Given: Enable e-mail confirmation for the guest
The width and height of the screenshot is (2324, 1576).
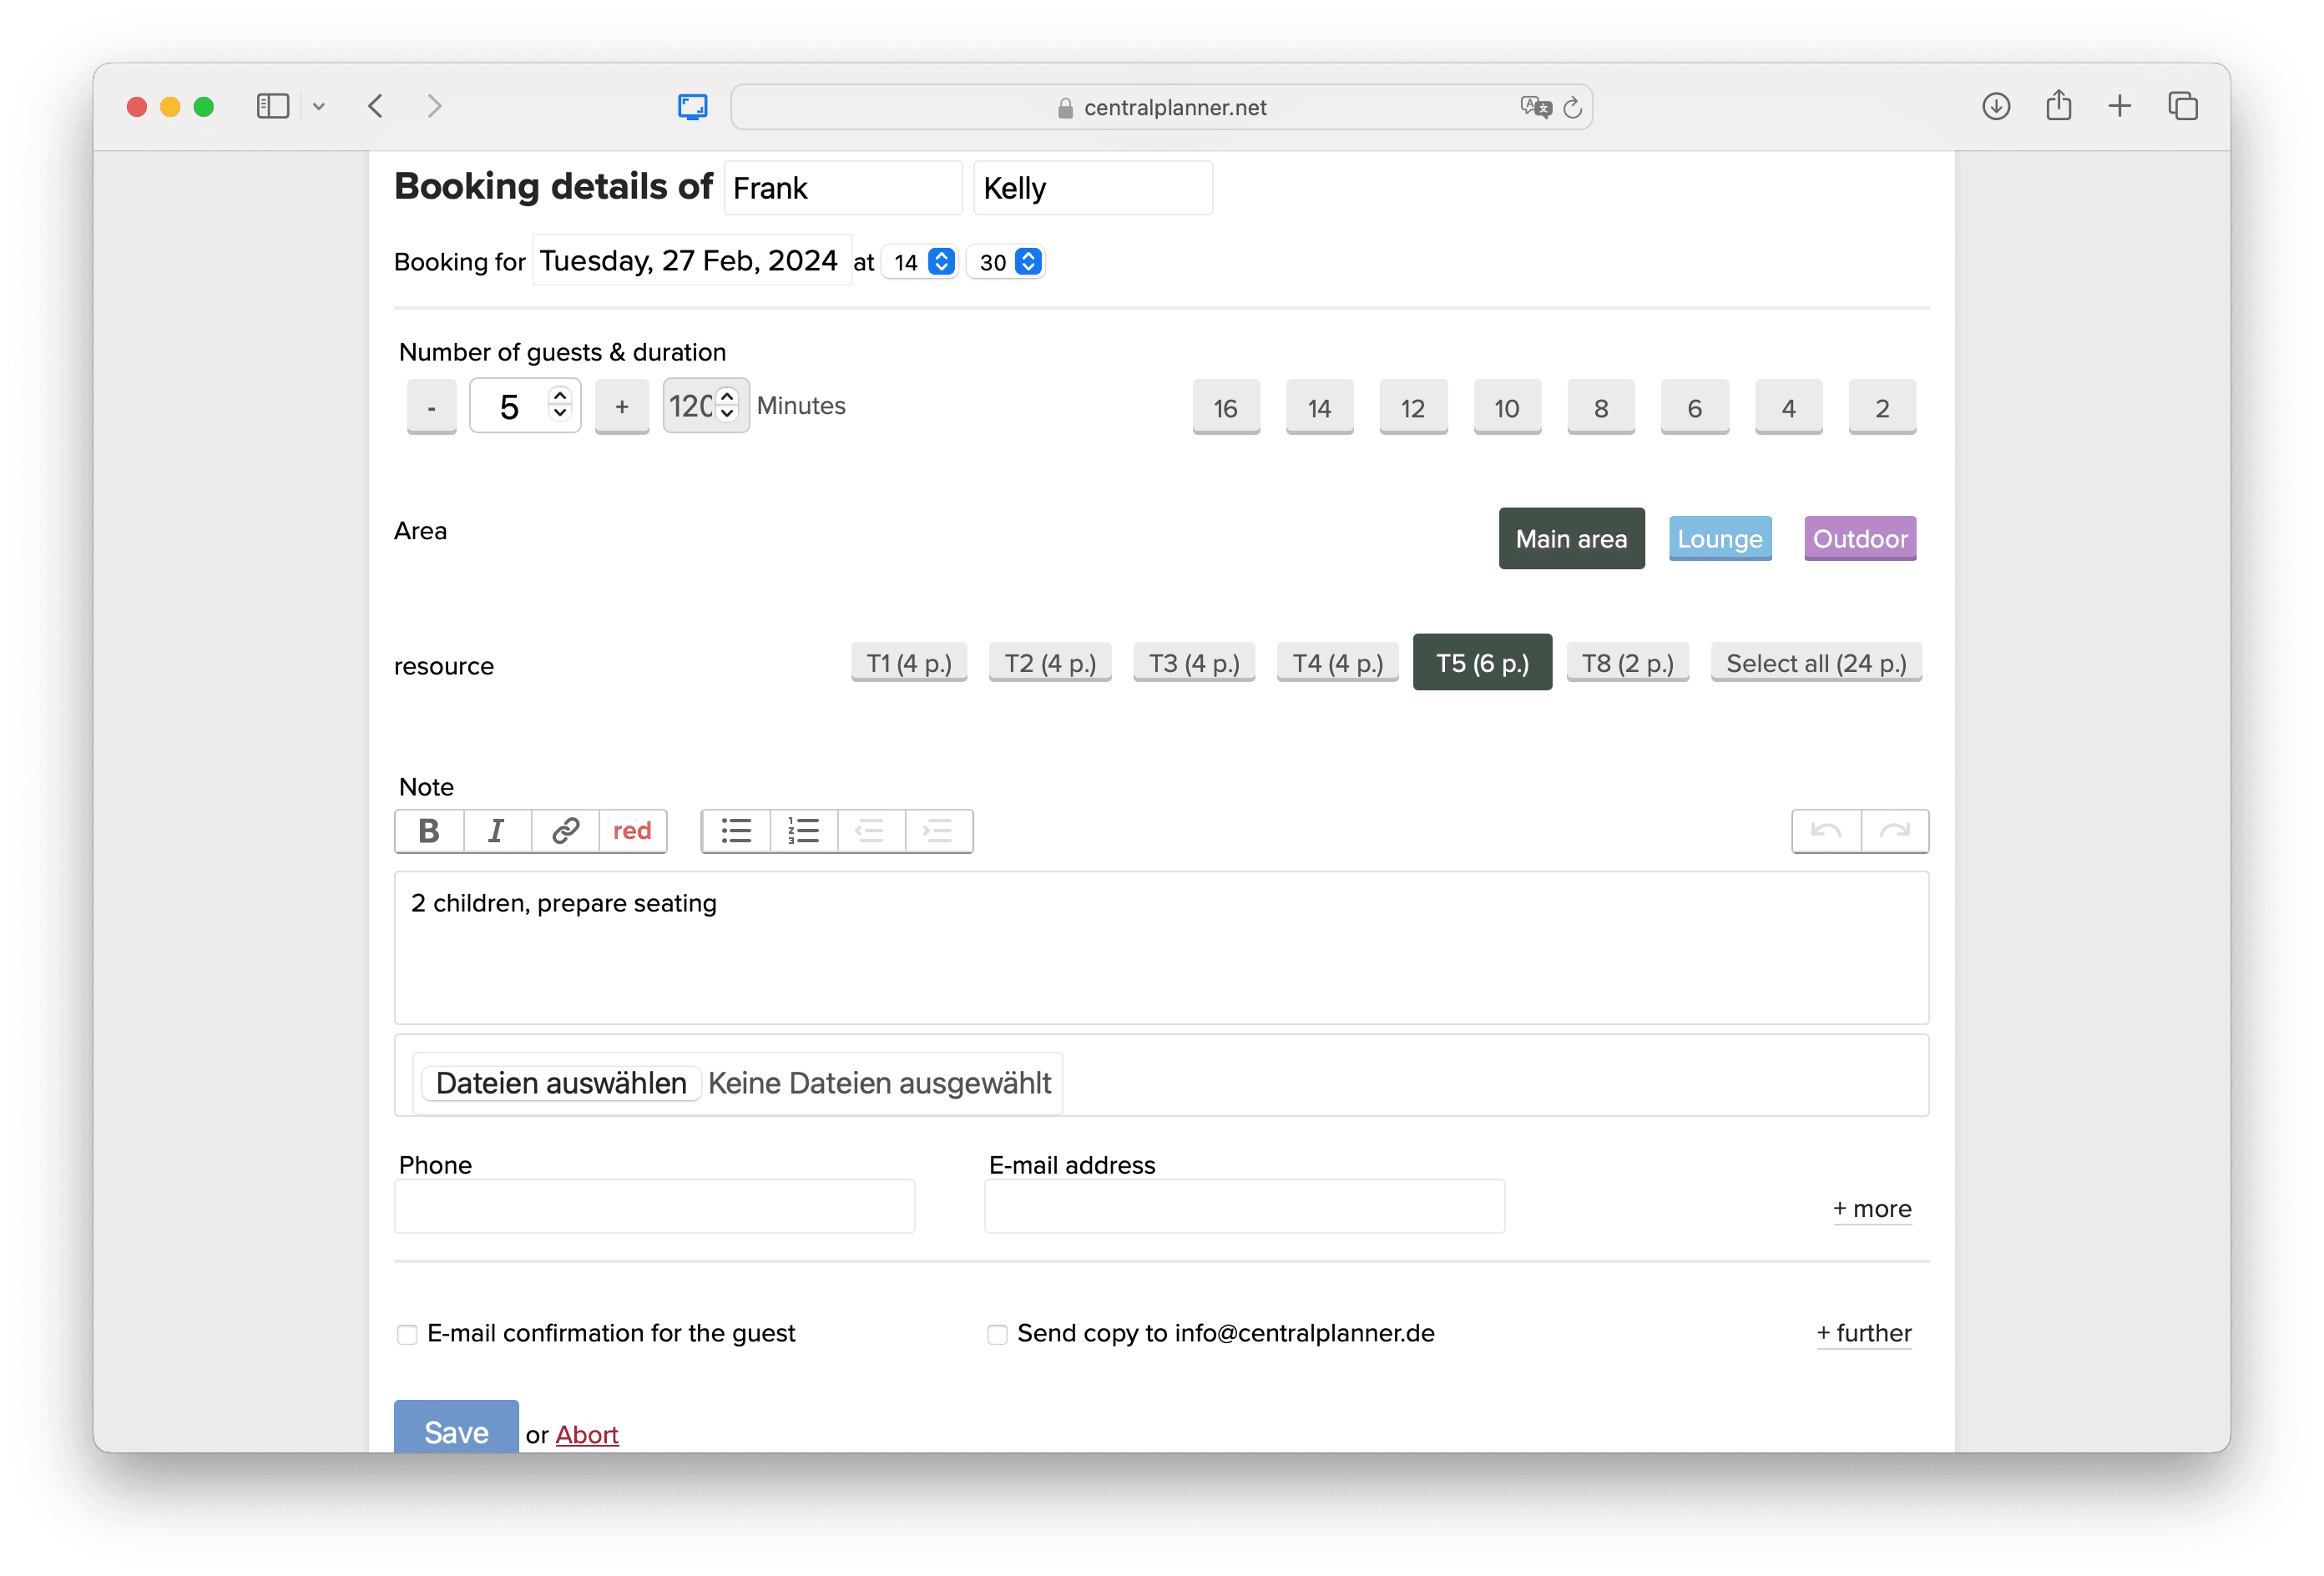Looking at the screenshot, I should tap(407, 1335).
